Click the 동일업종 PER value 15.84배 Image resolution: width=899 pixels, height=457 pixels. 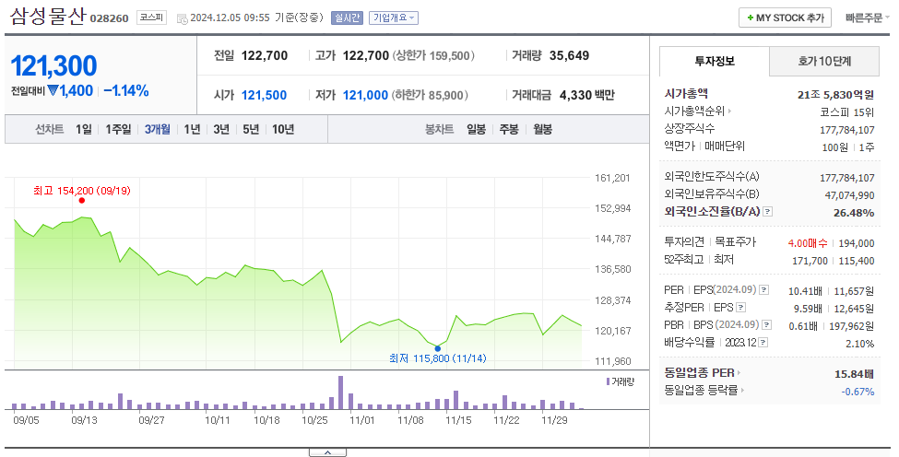854,374
